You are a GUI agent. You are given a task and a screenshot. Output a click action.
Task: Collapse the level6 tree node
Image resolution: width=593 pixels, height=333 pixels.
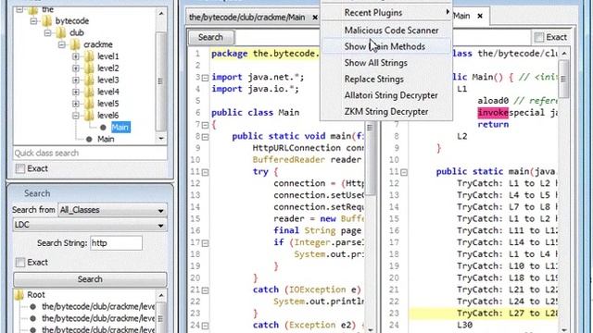pos(76,115)
